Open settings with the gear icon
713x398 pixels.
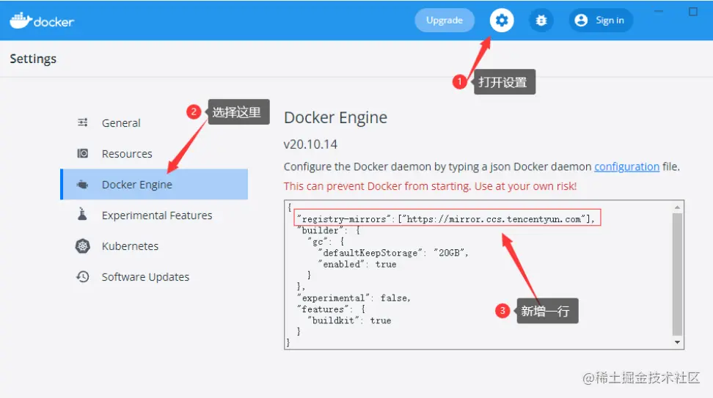tap(502, 21)
